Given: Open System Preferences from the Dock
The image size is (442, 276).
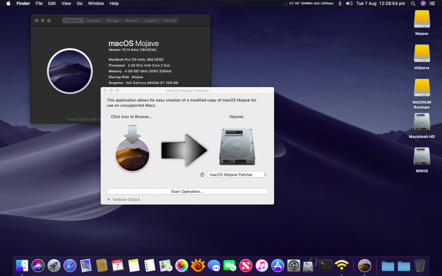Looking at the screenshot, I should point(293,265).
